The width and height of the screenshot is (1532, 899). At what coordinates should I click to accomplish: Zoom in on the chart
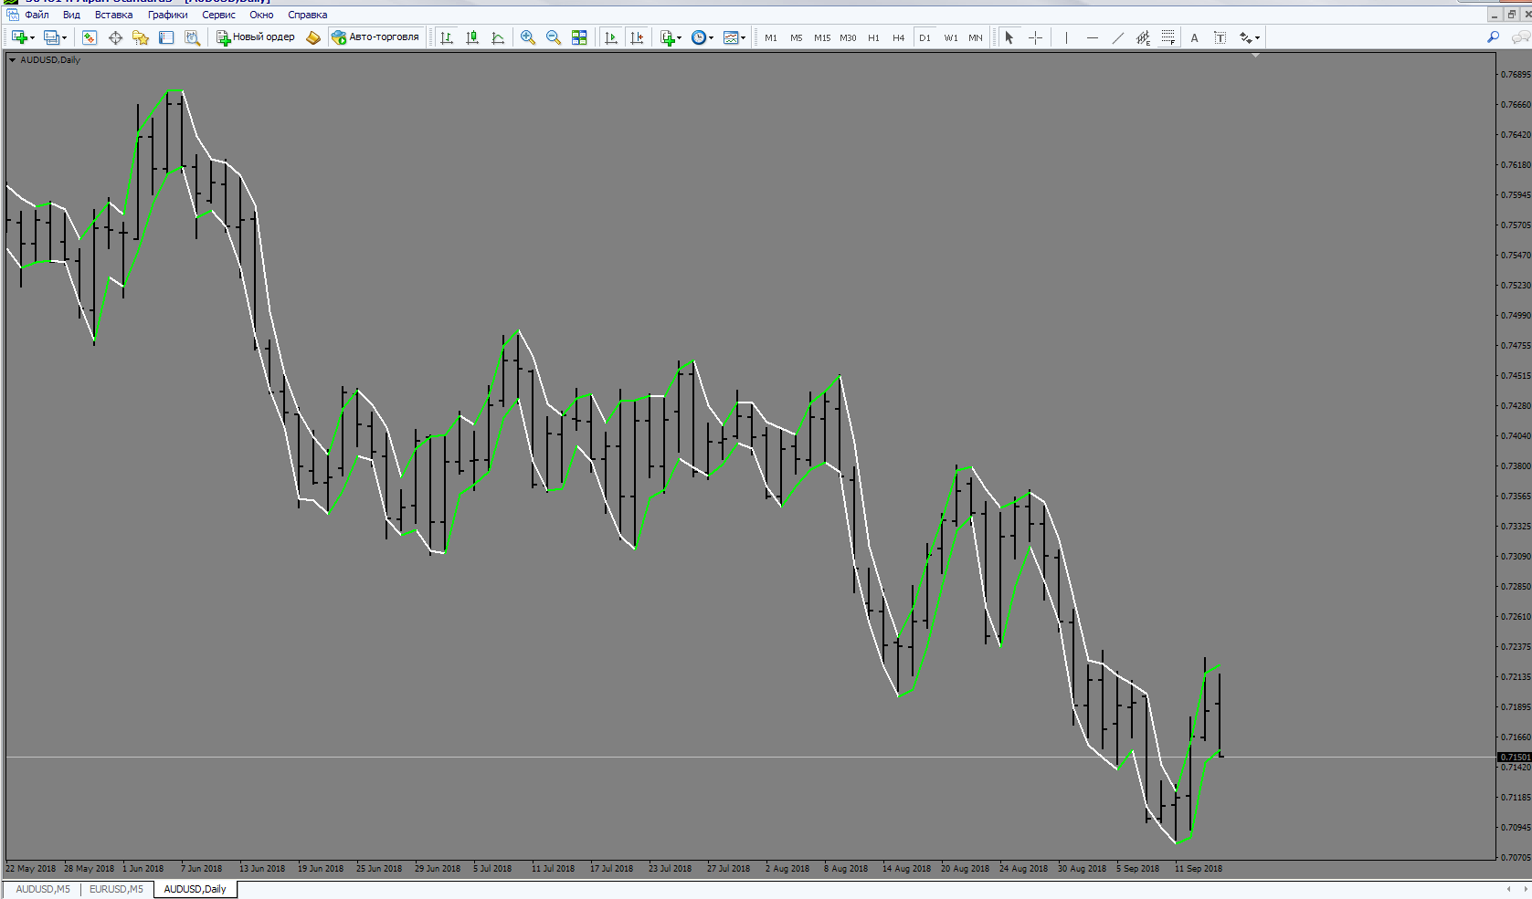(528, 37)
